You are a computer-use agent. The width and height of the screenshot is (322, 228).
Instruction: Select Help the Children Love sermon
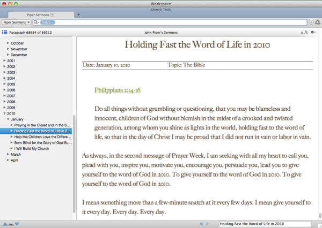pyautogui.click(x=42, y=137)
